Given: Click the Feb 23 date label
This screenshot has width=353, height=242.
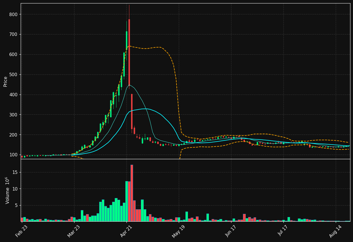Looking at the screenshot, I should tap(21, 231).
